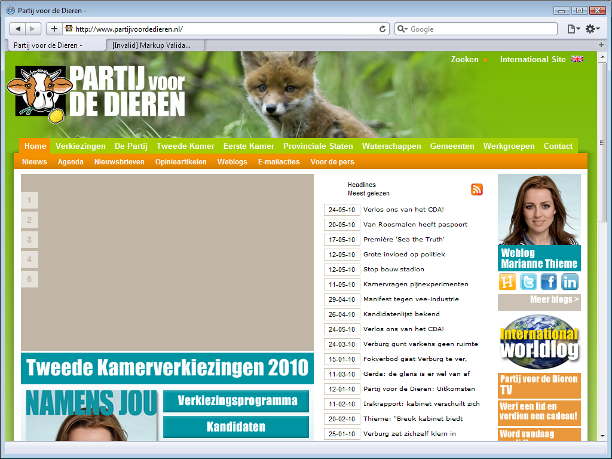
Task: Open headline Van Roosmalen heeft paspoort
Action: pos(415,225)
